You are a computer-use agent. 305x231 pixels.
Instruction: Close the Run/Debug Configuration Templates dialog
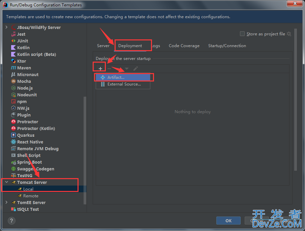pos(295,3)
